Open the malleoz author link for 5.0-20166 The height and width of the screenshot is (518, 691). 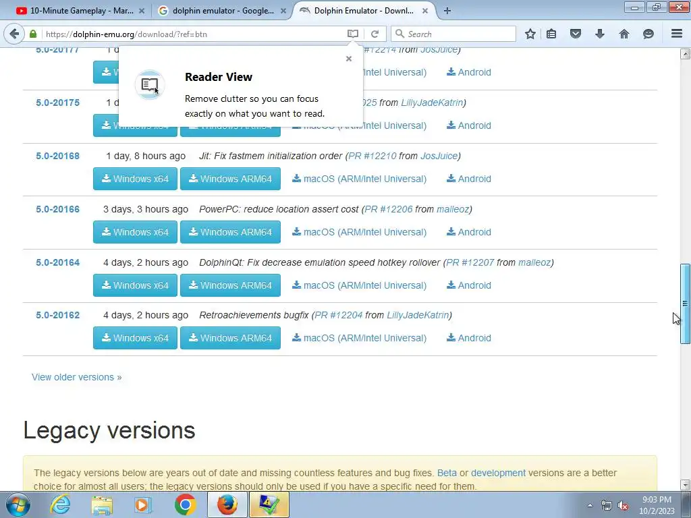[453, 209]
